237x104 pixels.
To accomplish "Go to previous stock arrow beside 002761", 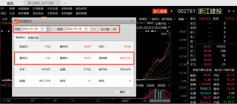I will (172, 11).
